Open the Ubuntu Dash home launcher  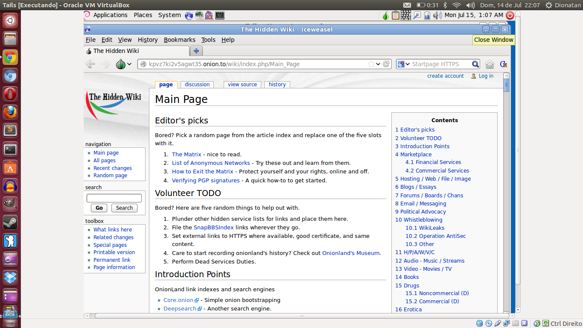(10, 20)
